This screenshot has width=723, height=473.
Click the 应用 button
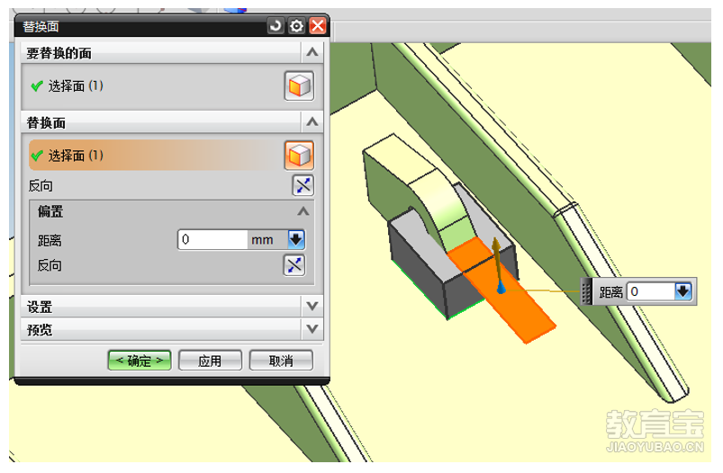[211, 361]
